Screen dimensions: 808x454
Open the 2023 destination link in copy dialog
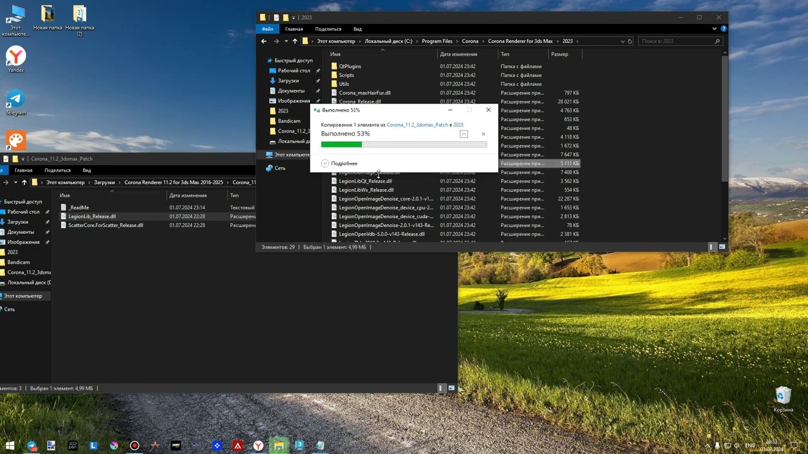click(x=458, y=125)
